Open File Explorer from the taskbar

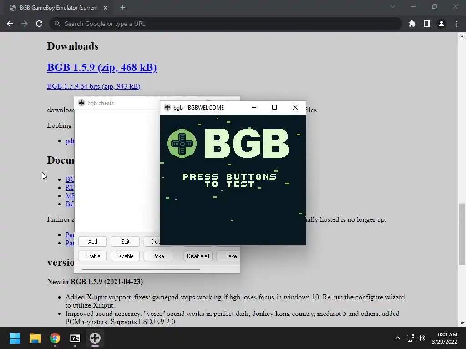[x=35, y=338]
